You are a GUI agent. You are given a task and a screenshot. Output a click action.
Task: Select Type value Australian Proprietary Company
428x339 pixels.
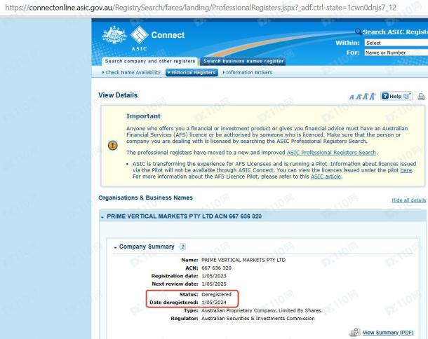261,310
